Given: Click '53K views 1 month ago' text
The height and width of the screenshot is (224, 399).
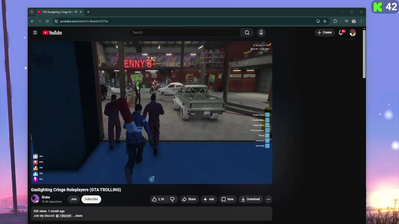Looking at the screenshot, I should [x=49, y=211].
